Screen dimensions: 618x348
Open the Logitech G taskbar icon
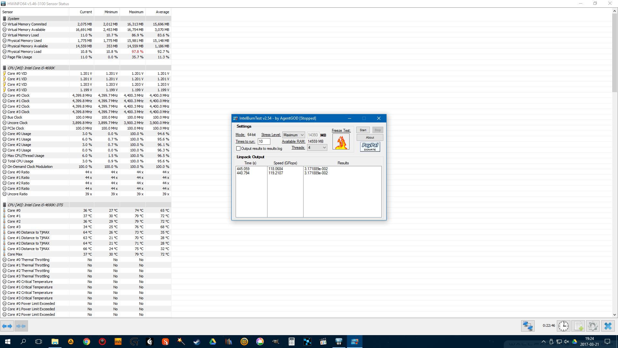(x=134, y=342)
